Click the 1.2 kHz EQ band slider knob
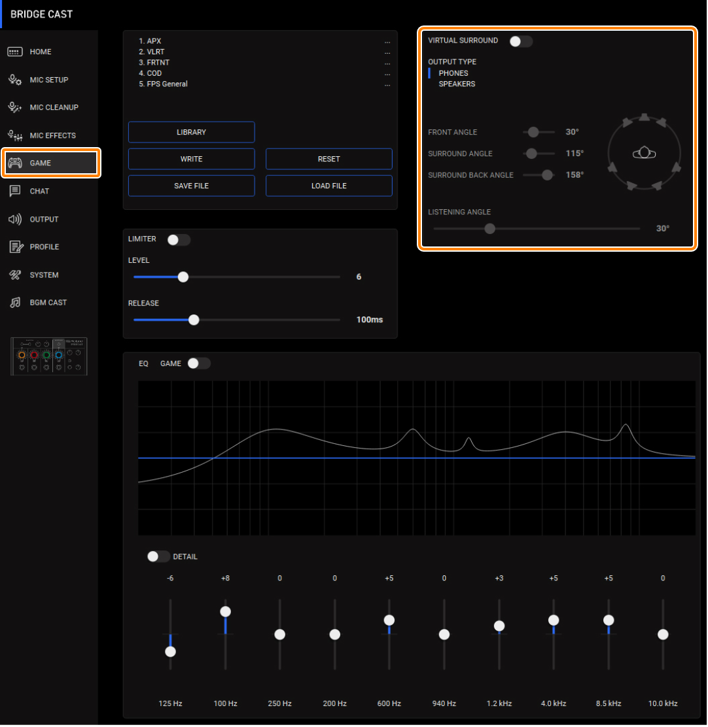 (x=499, y=626)
